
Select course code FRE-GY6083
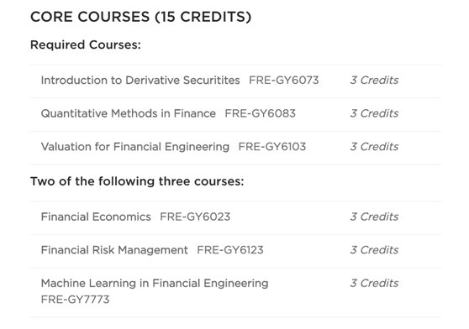tap(260, 113)
